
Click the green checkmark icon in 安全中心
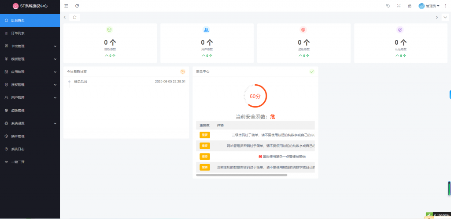312,72
